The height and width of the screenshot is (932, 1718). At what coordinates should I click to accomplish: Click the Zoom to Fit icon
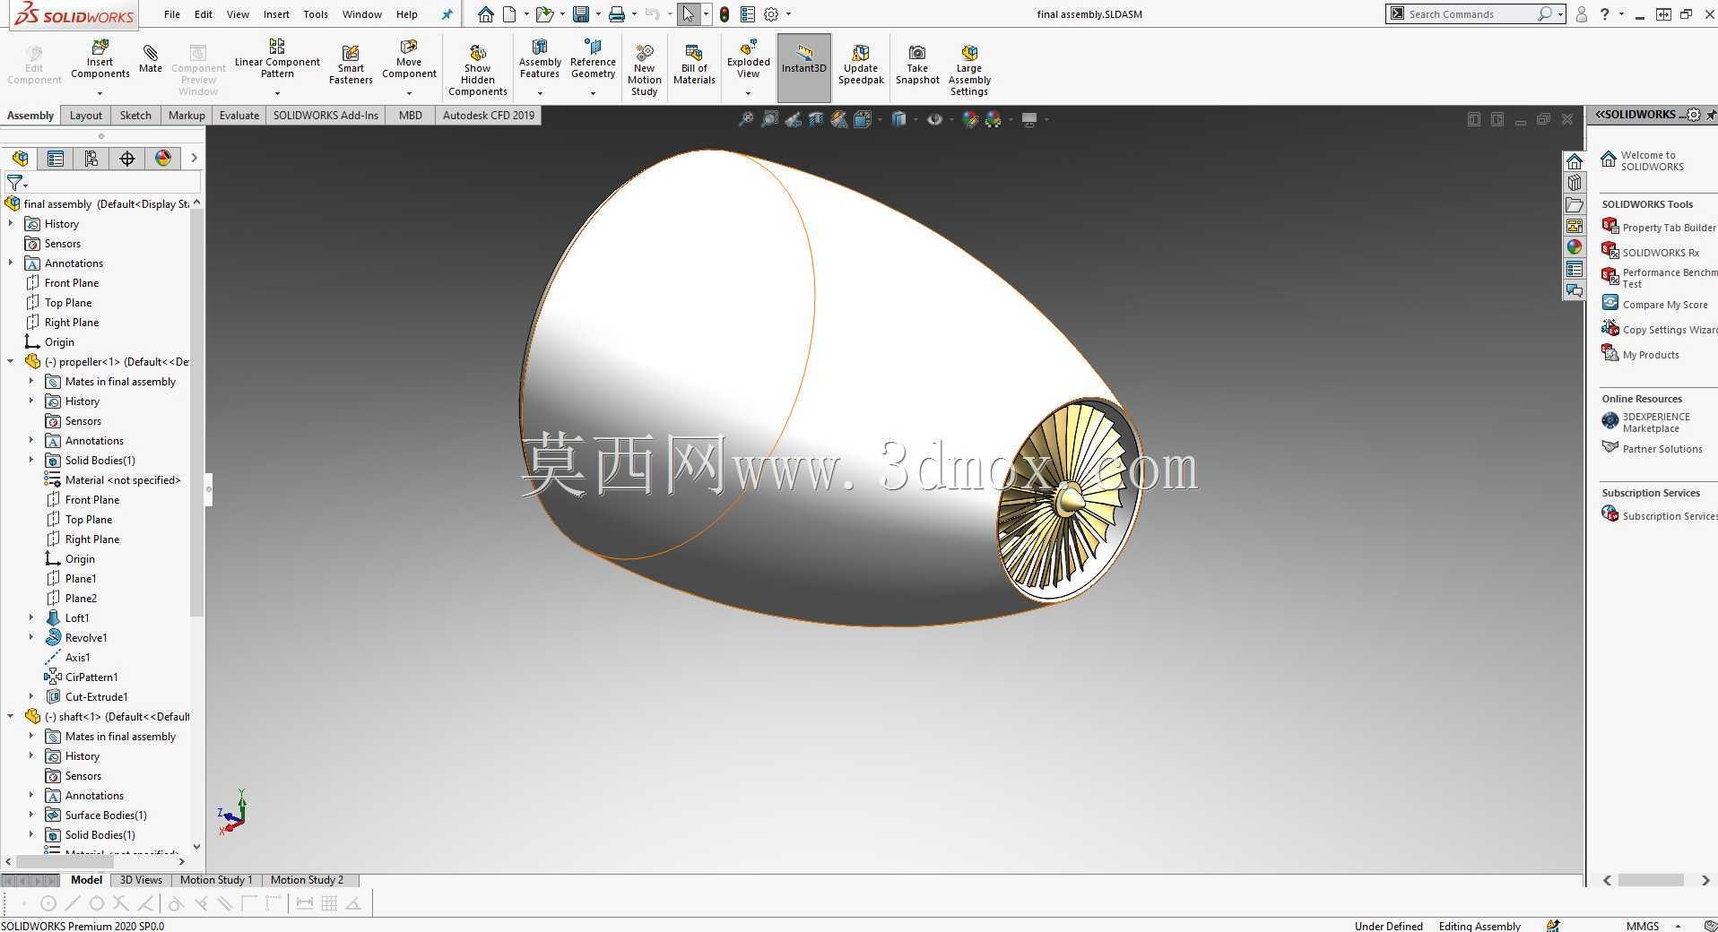point(745,119)
